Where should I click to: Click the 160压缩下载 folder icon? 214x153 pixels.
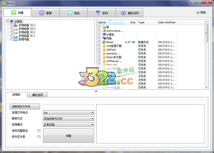[104, 46]
